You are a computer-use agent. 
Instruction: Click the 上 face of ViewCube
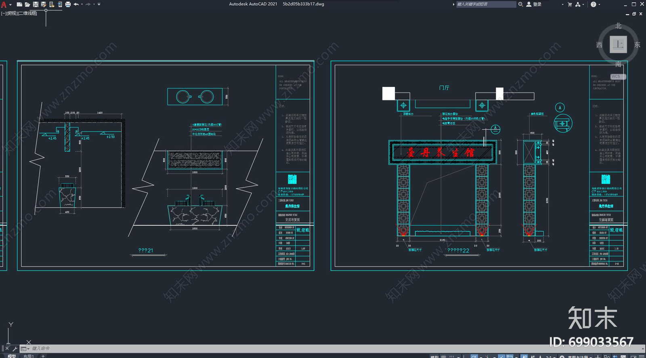point(618,44)
